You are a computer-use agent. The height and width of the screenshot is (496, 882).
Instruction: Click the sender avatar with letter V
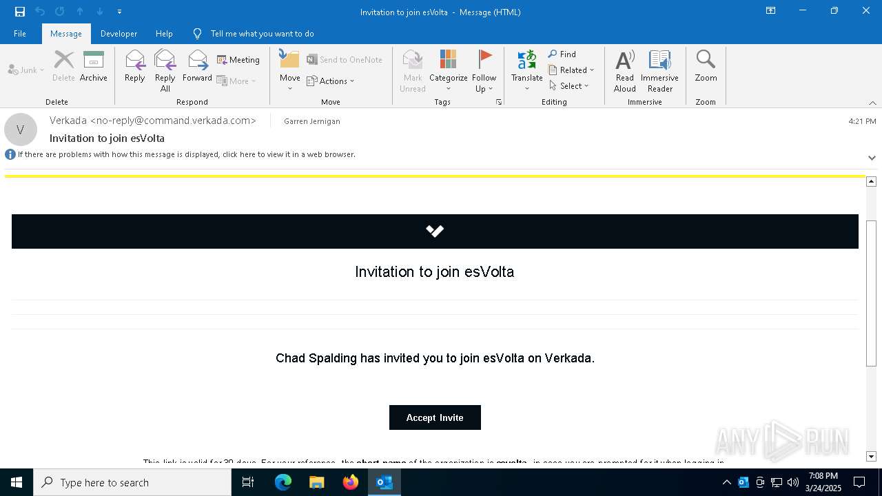[x=21, y=130]
